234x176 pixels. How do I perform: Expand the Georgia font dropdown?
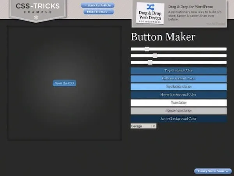[144, 126]
